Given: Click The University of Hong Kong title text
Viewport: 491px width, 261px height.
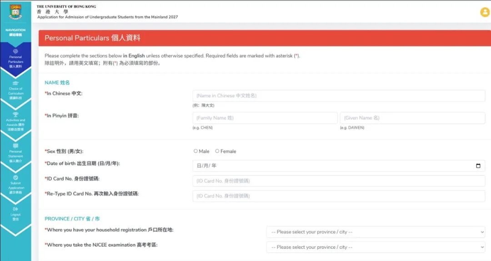Looking at the screenshot, I should coord(66,6).
